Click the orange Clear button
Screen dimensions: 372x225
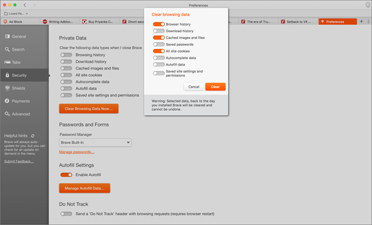pyautogui.click(x=215, y=87)
